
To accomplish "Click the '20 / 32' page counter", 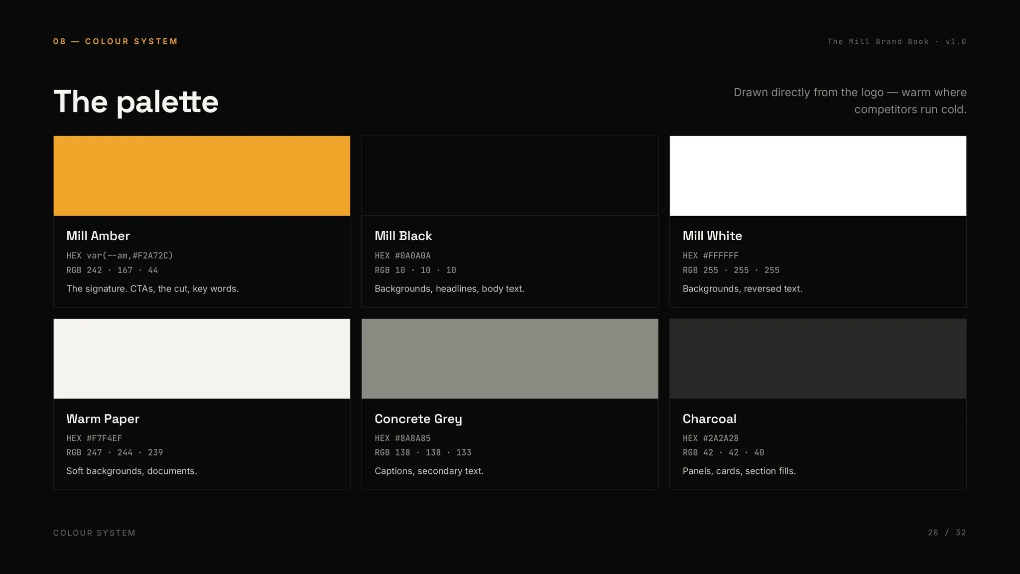I will [x=947, y=533].
